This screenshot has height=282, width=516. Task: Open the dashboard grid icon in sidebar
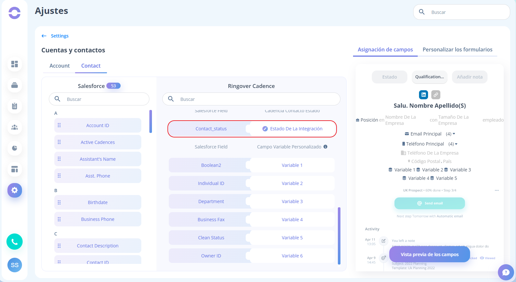(15, 64)
